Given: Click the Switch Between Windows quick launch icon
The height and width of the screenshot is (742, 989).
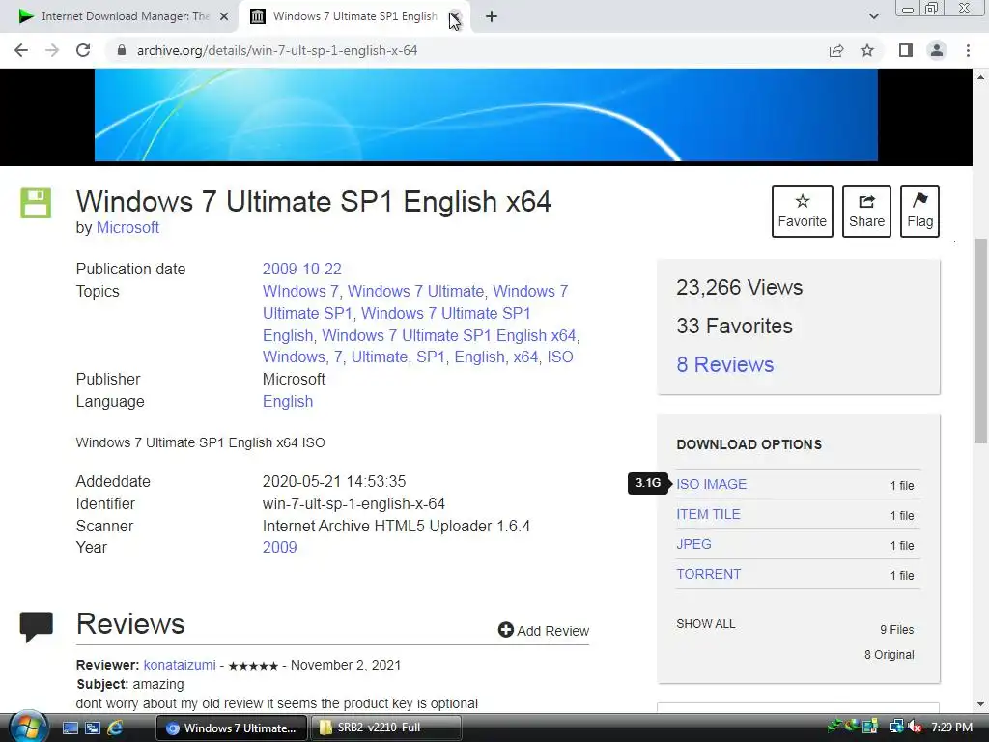Looking at the screenshot, I should (93, 728).
